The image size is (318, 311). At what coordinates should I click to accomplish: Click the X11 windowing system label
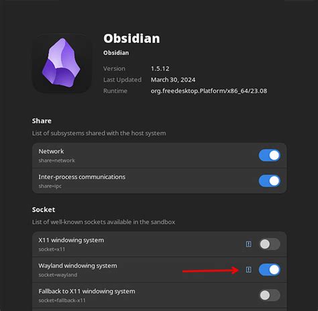(x=71, y=240)
